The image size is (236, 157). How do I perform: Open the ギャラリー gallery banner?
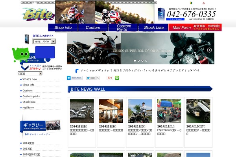coord(41,126)
